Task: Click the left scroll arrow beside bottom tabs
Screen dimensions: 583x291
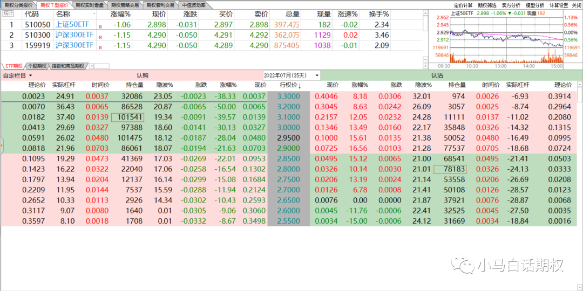Action: coord(91,66)
